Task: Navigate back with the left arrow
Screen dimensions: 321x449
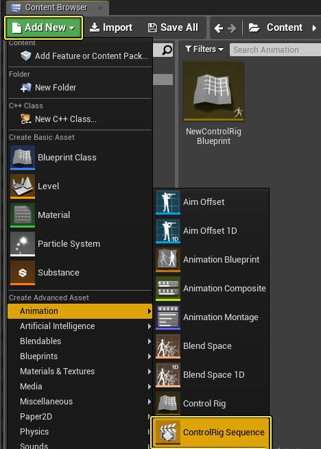Action: [219, 28]
